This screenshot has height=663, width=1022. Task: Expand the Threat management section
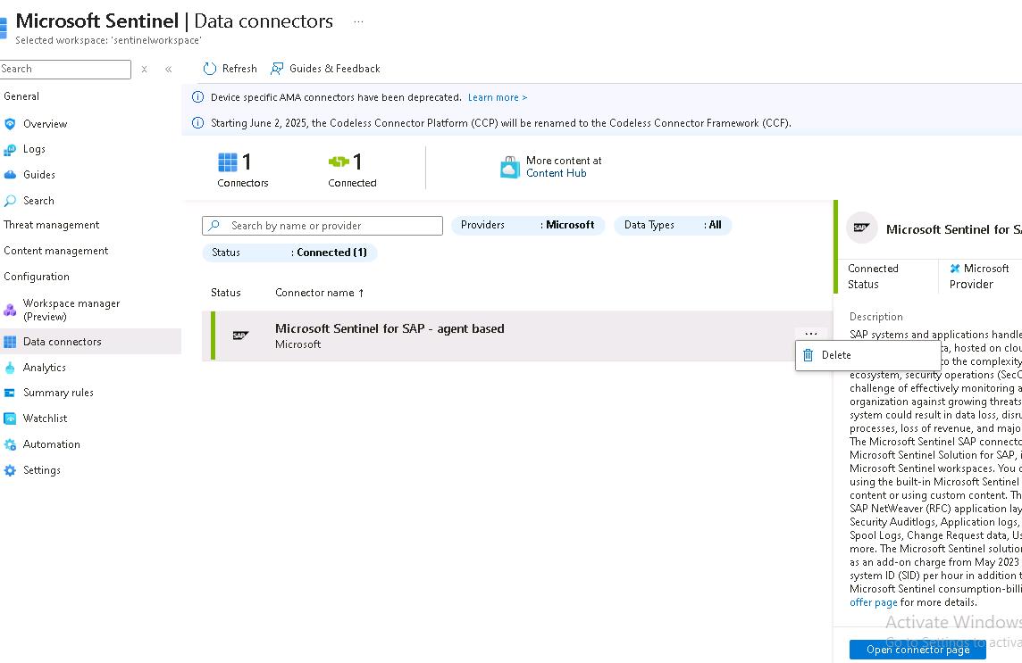[x=52, y=225]
